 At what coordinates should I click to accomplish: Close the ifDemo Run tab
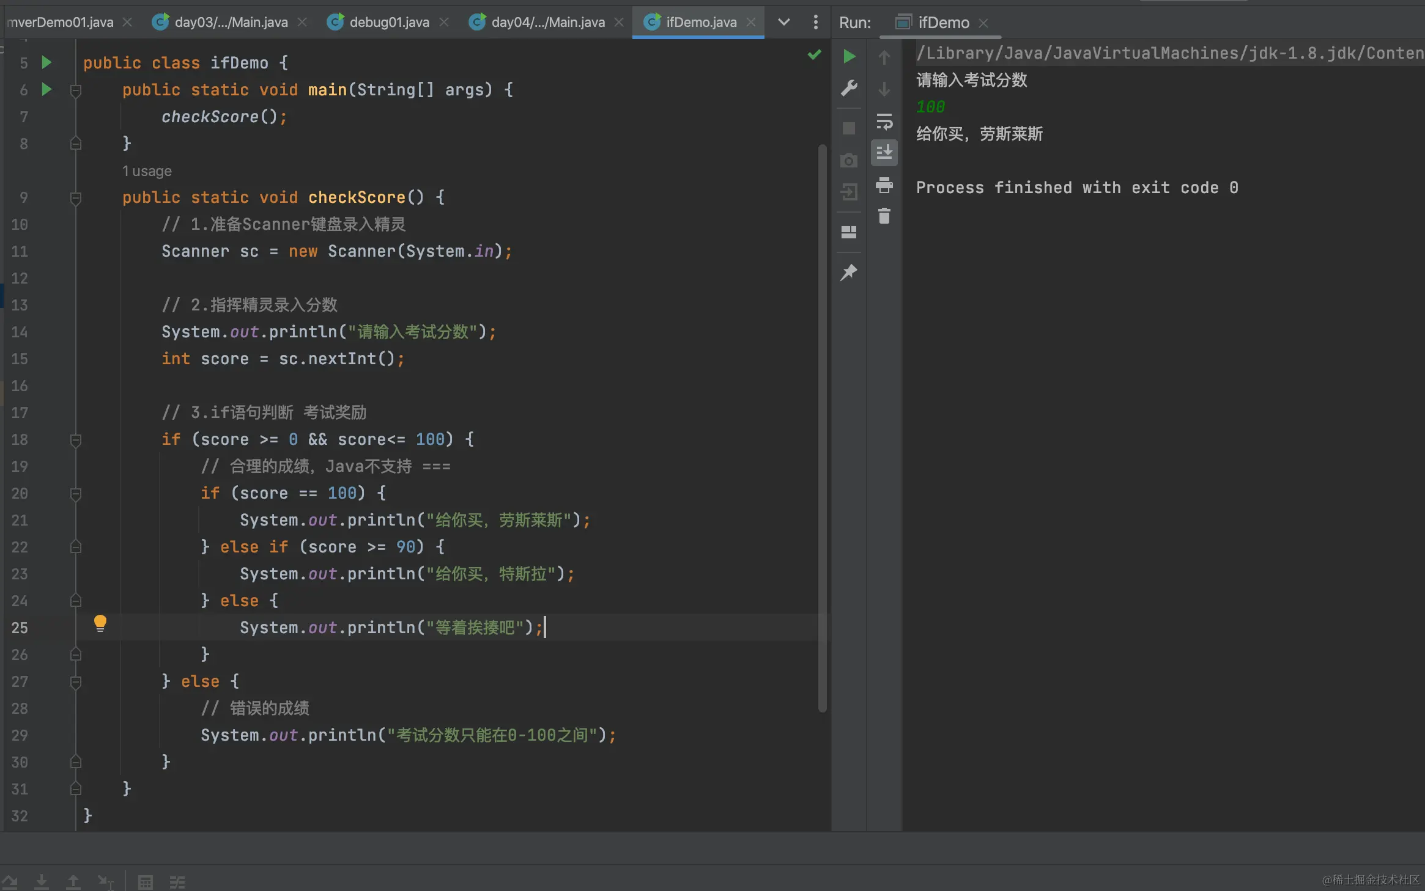click(x=983, y=23)
